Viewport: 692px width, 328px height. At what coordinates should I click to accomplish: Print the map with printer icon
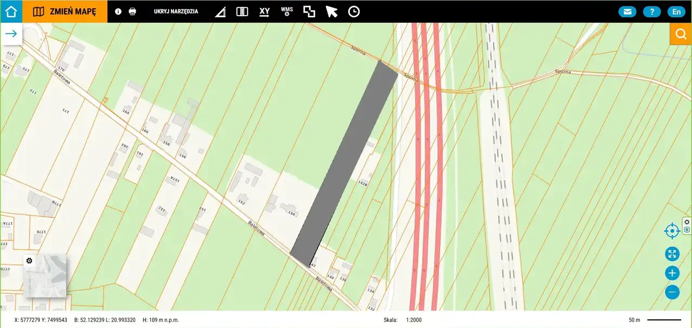132,11
